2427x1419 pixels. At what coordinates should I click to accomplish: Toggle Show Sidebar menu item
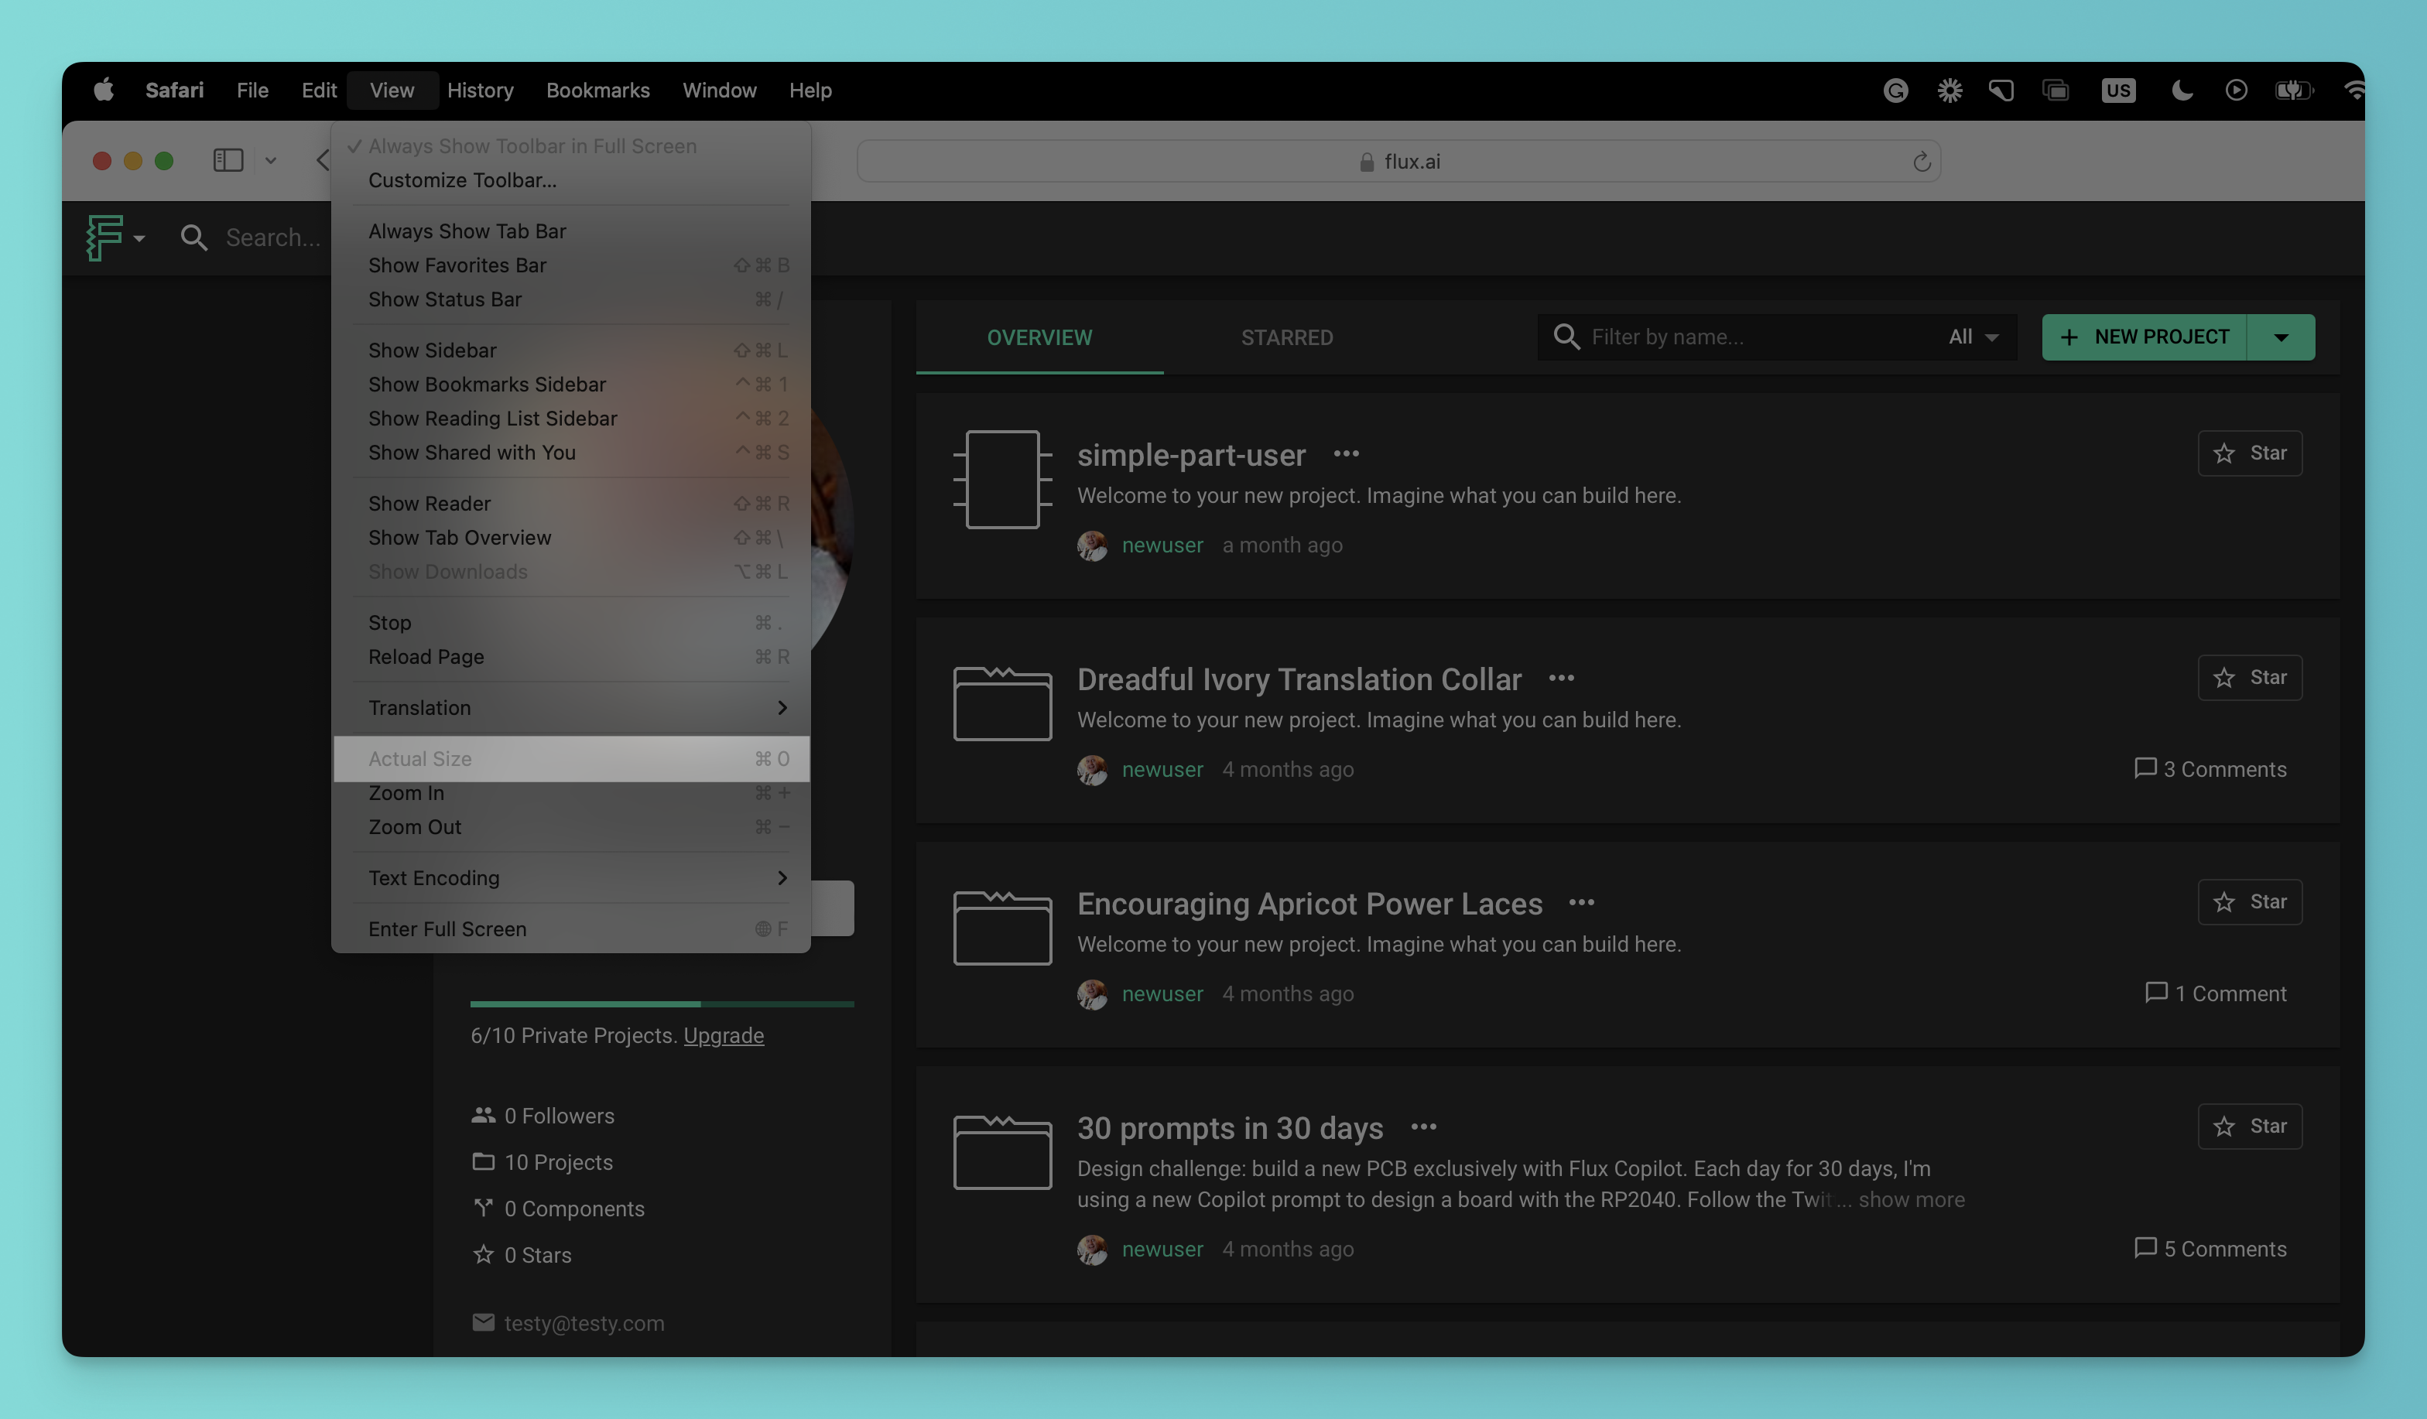(570, 350)
